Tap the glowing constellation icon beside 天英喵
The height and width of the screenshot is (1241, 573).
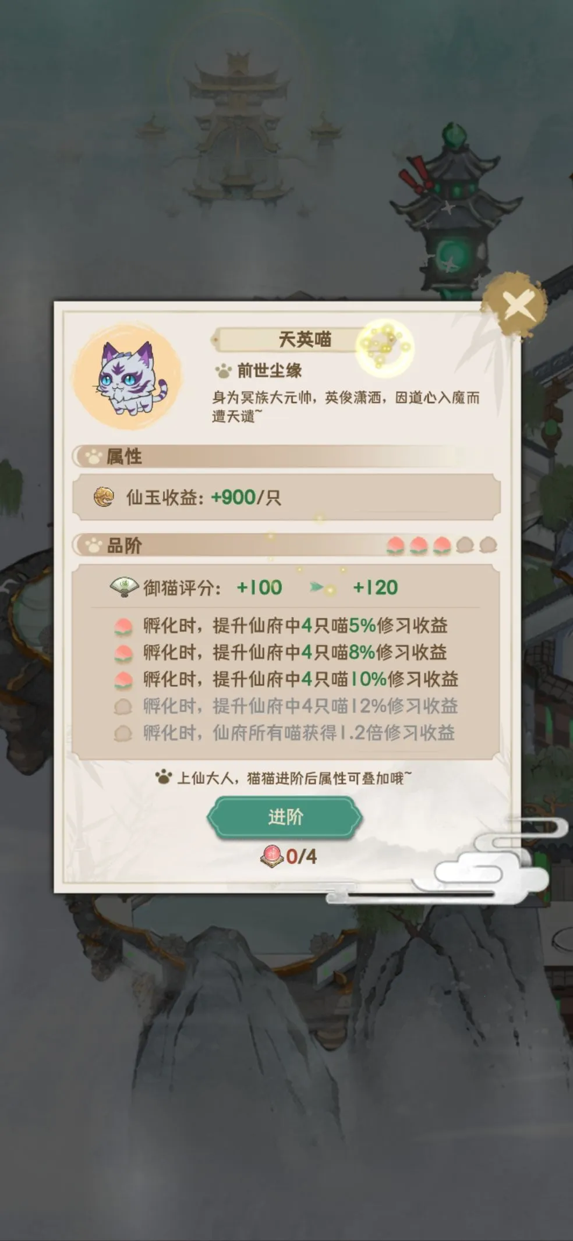385,347
